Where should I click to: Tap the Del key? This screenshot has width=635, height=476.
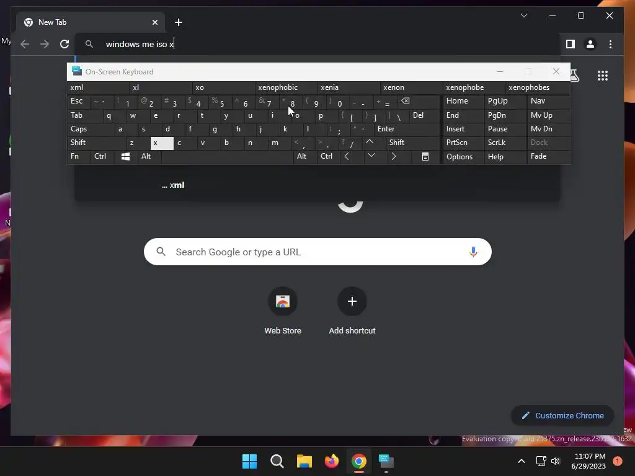click(x=424, y=115)
